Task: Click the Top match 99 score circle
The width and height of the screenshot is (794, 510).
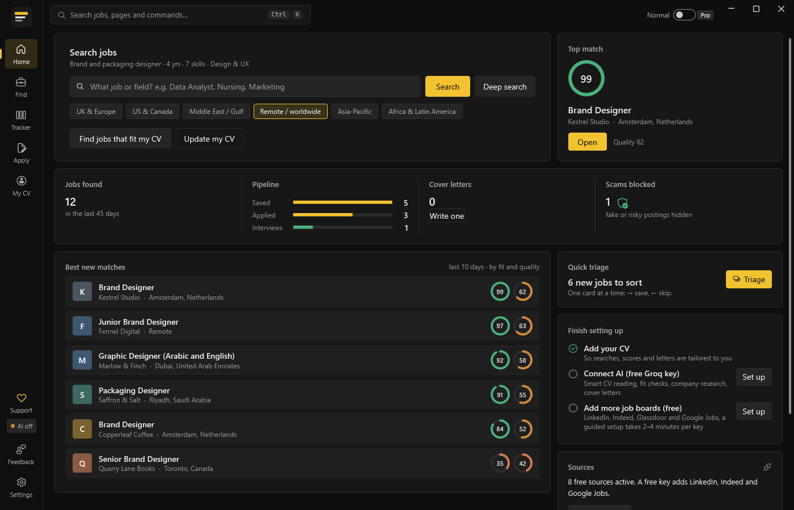Action: [586, 79]
